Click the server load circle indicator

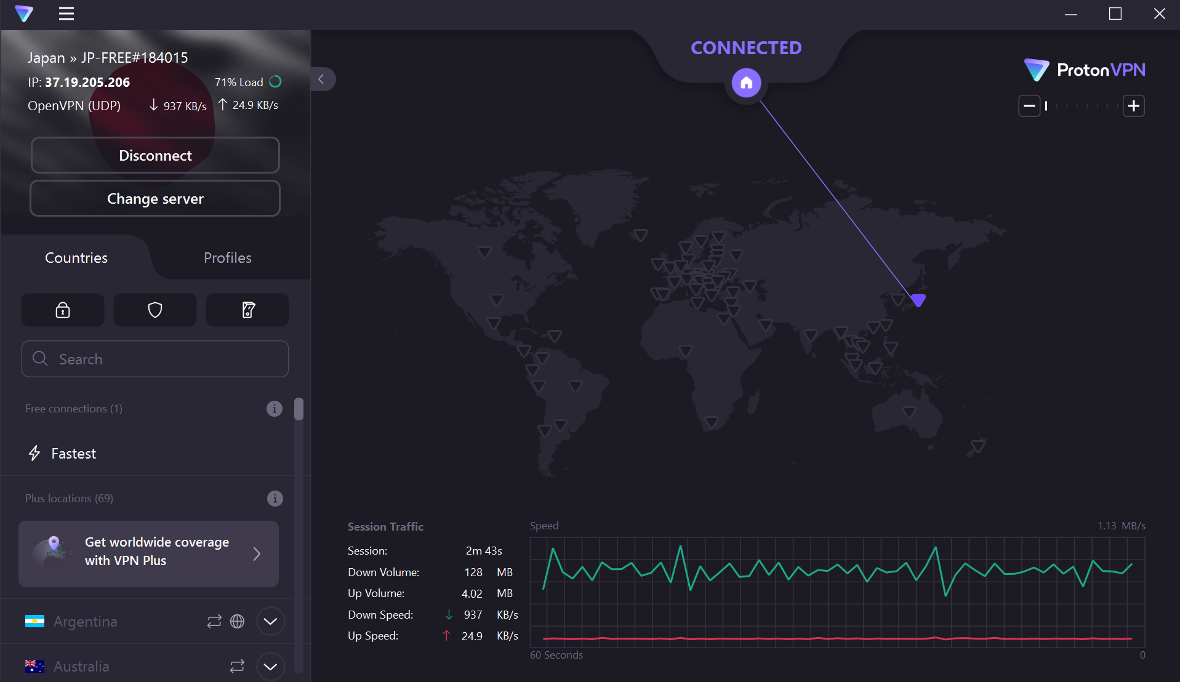click(x=276, y=81)
